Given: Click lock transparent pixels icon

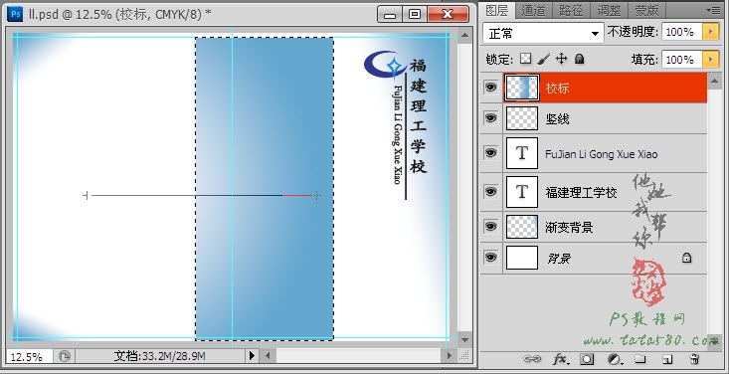Looking at the screenshot, I should pos(525,59).
